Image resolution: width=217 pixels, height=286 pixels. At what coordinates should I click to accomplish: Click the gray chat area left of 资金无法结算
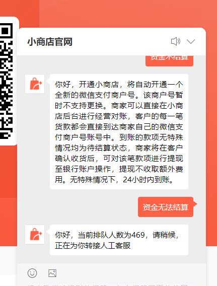(78, 207)
